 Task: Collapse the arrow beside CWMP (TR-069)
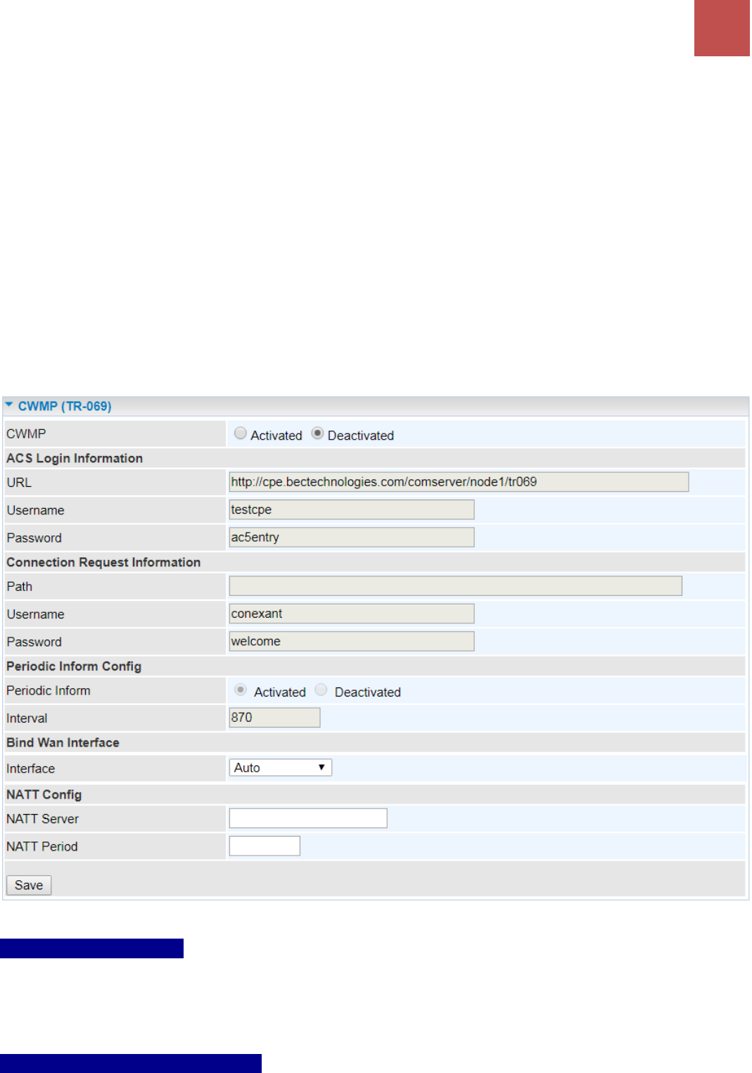click(x=8, y=405)
